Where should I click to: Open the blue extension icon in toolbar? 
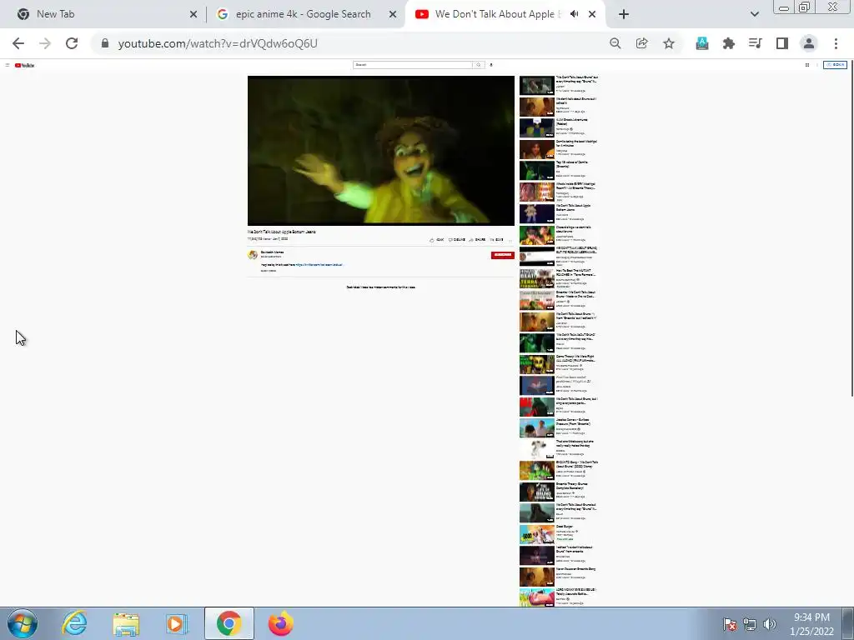702,43
